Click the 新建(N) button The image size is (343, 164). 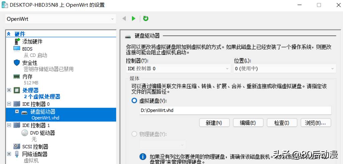[x=214, y=123]
